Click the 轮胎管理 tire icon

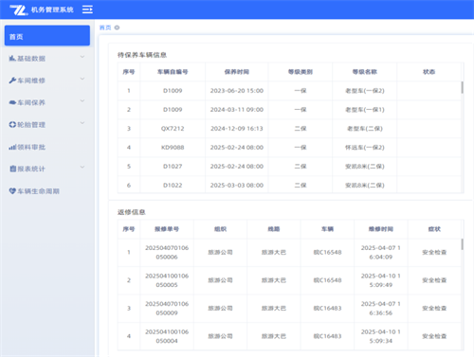coord(12,124)
